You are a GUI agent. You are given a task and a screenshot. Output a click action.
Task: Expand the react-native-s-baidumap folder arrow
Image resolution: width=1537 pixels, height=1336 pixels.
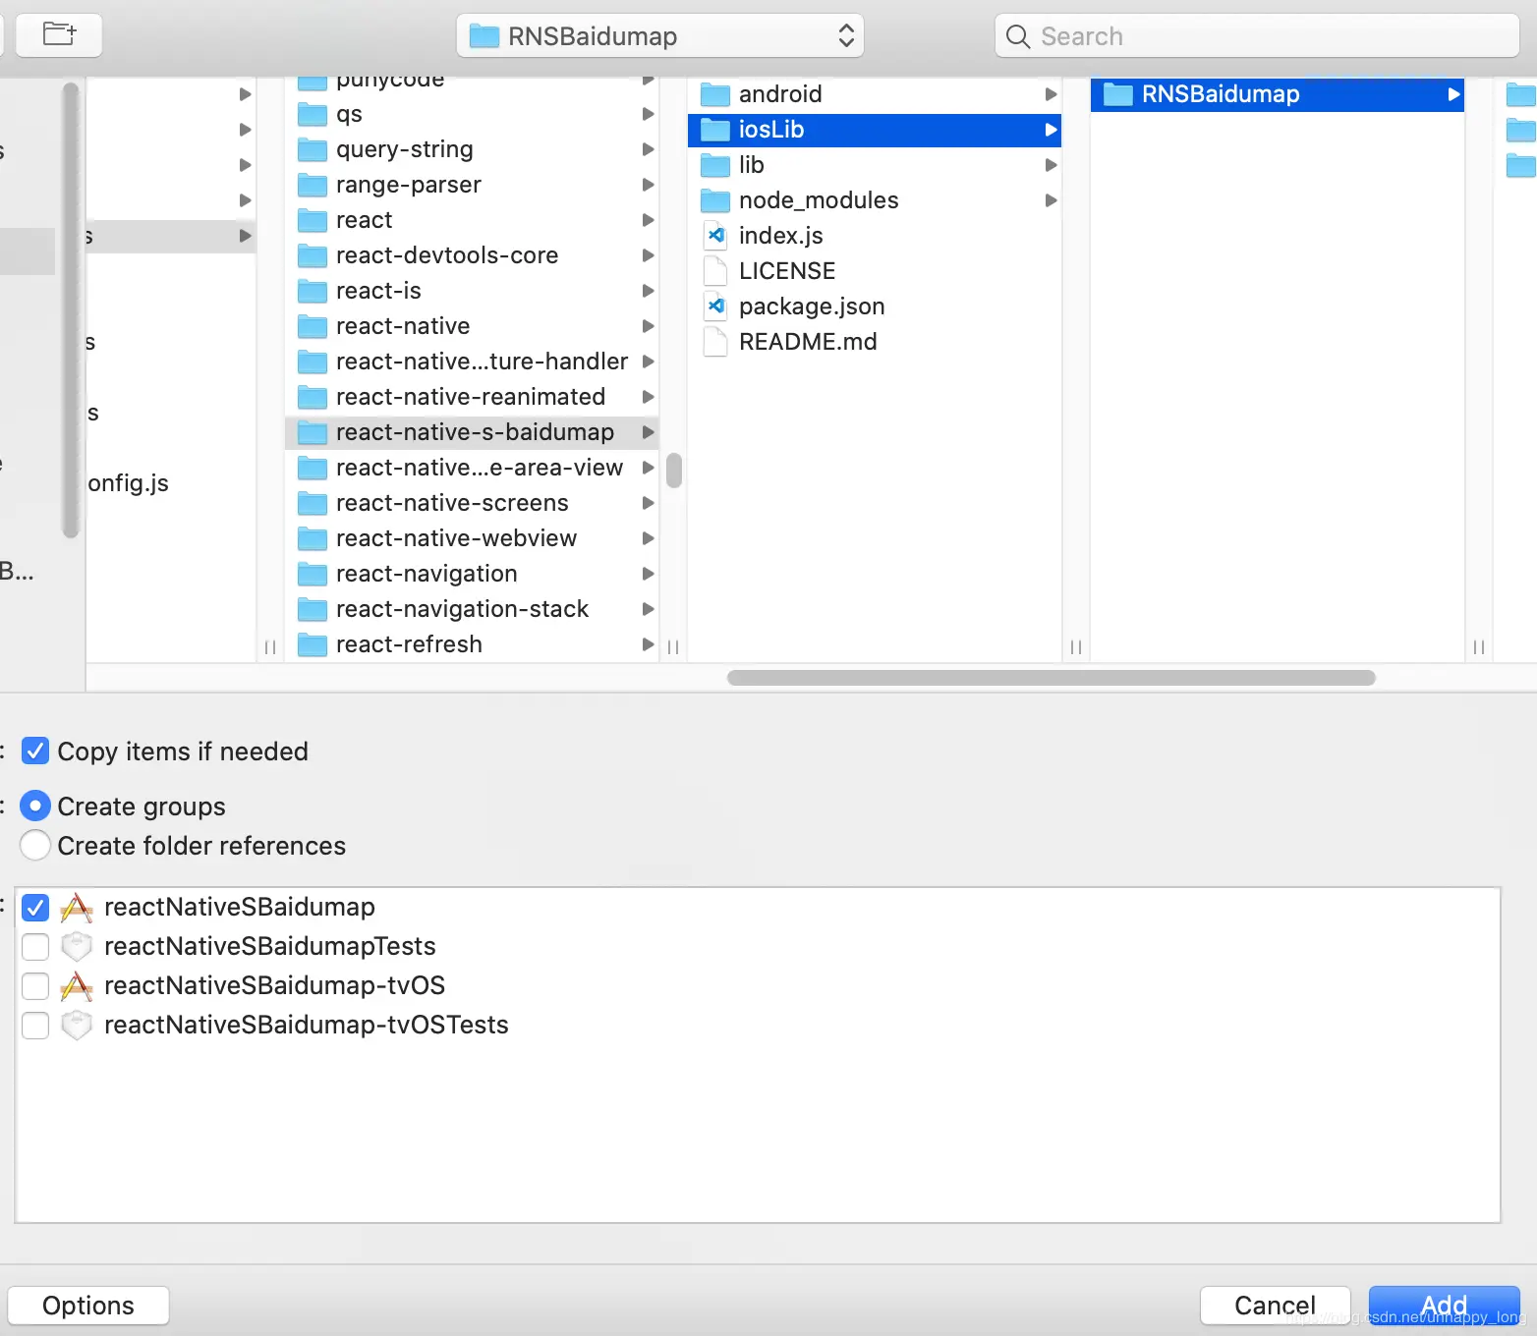(x=648, y=432)
